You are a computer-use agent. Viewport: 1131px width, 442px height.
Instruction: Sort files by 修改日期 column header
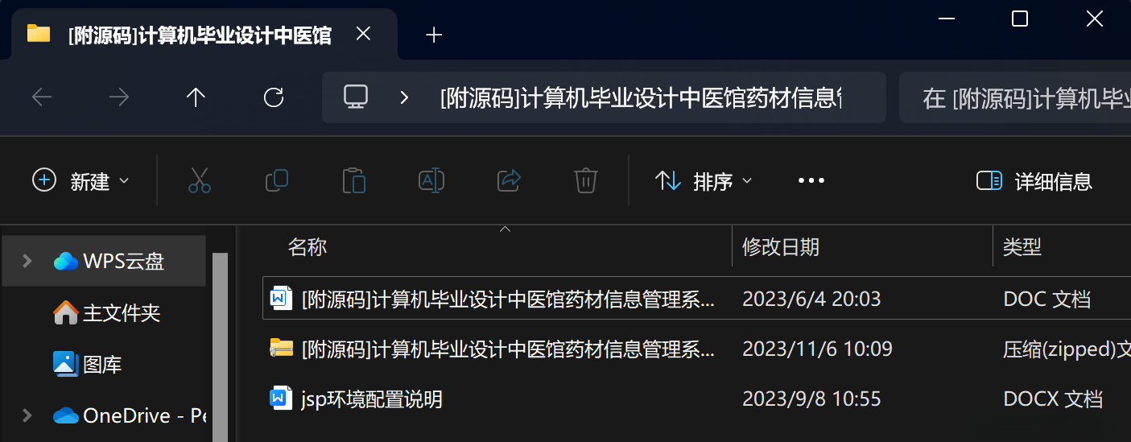[x=781, y=246]
